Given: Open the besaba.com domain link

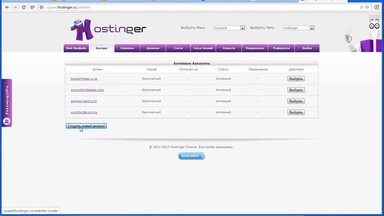Looking at the screenshot, I should click(x=87, y=90).
